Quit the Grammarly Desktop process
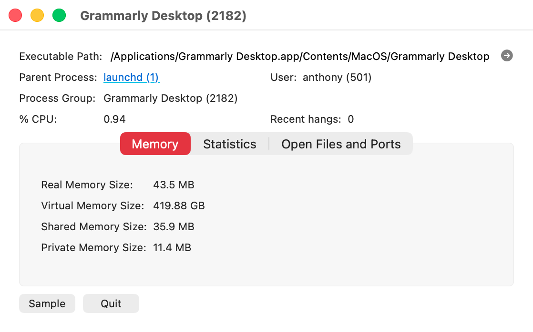 (x=111, y=303)
